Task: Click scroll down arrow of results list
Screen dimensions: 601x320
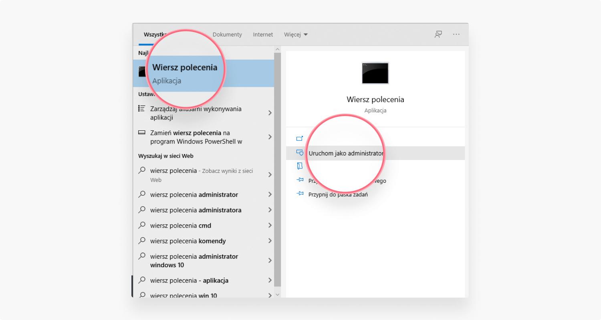Action: coord(277,294)
